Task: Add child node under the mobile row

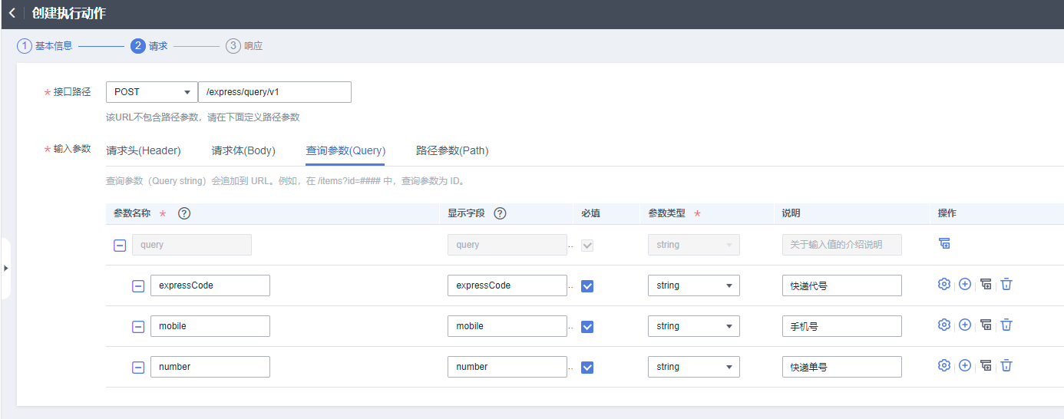Action: (x=986, y=325)
